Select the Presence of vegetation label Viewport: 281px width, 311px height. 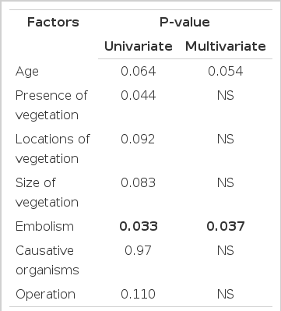51,105
